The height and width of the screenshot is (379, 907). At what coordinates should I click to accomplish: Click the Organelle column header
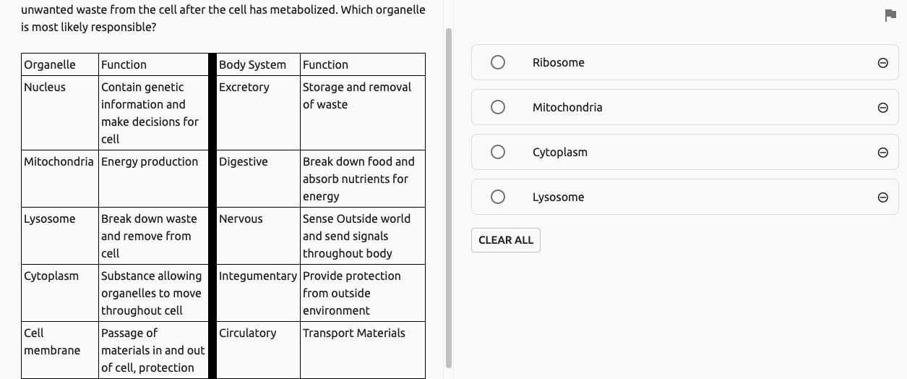click(x=50, y=64)
